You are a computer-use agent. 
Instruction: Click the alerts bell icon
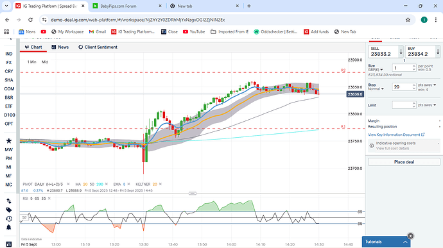tap(9, 227)
